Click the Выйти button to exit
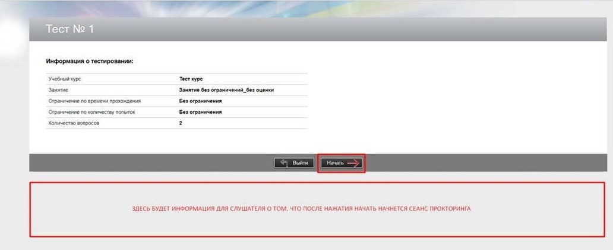 294,163
